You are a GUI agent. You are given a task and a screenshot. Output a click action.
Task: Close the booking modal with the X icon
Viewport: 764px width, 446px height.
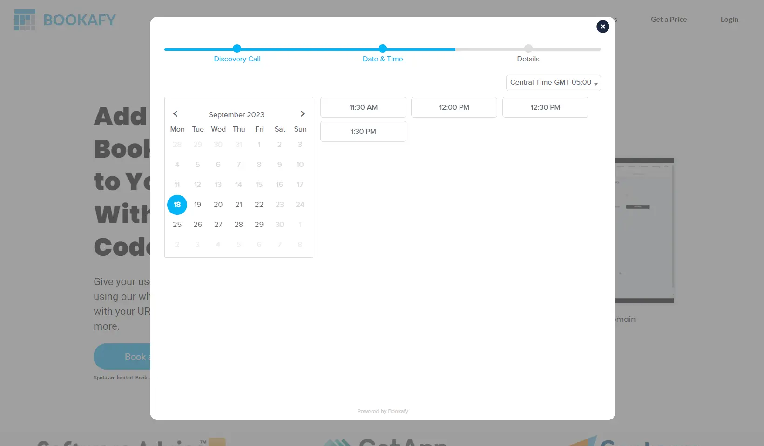click(602, 27)
